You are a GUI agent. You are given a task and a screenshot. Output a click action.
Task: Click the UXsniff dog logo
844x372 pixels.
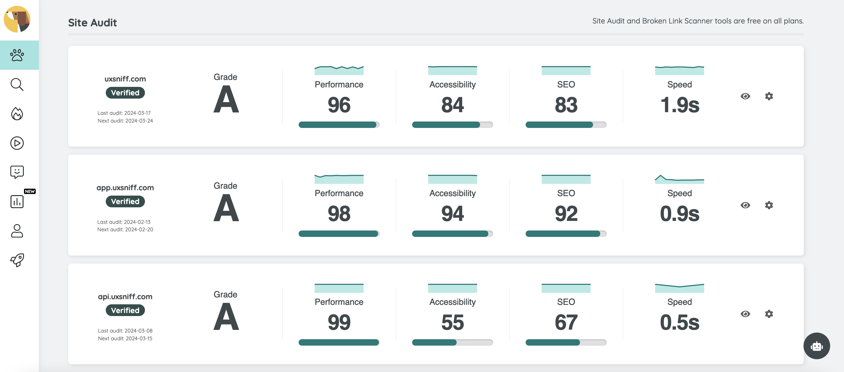[17, 19]
